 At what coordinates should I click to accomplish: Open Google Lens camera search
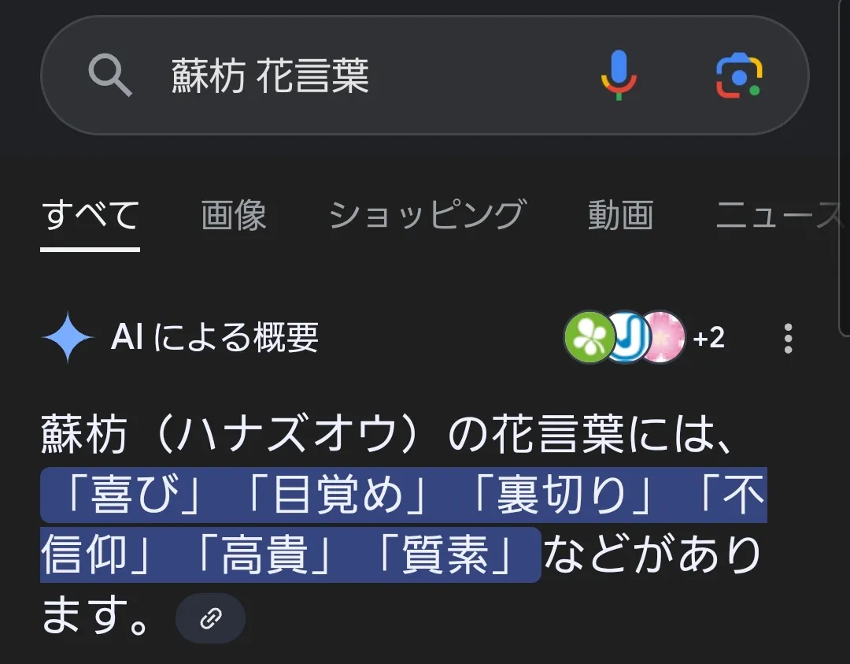pos(739,75)
